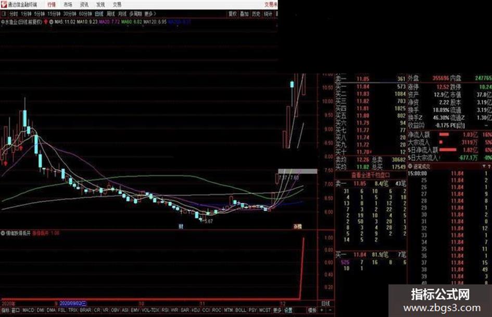The width and height of the screenshot is (492, 317).
Task: Click the 指标 tab at bottom-left
Action: point(5,310)
